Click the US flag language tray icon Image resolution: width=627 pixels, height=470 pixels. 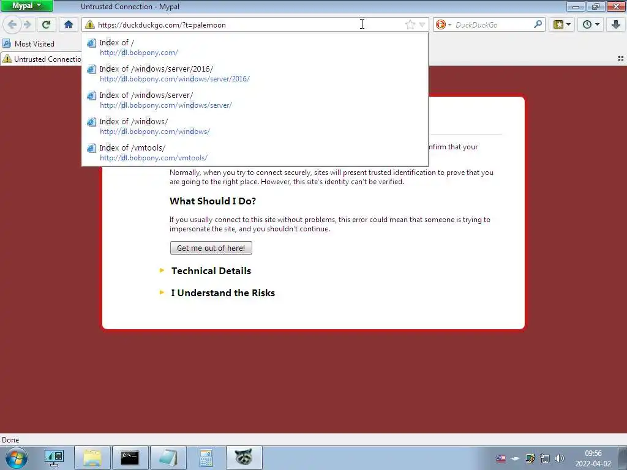coord(501,458)
